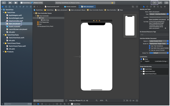The width and height of the screenshot is (170, 106).
Task: Enable TestUIViewTests target membership checkbox
Action: coord(141,71)
